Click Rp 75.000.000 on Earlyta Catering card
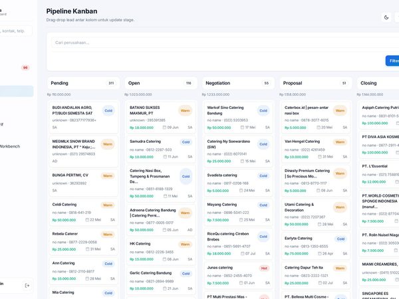The image size is (399, 299). click(297, 254)
